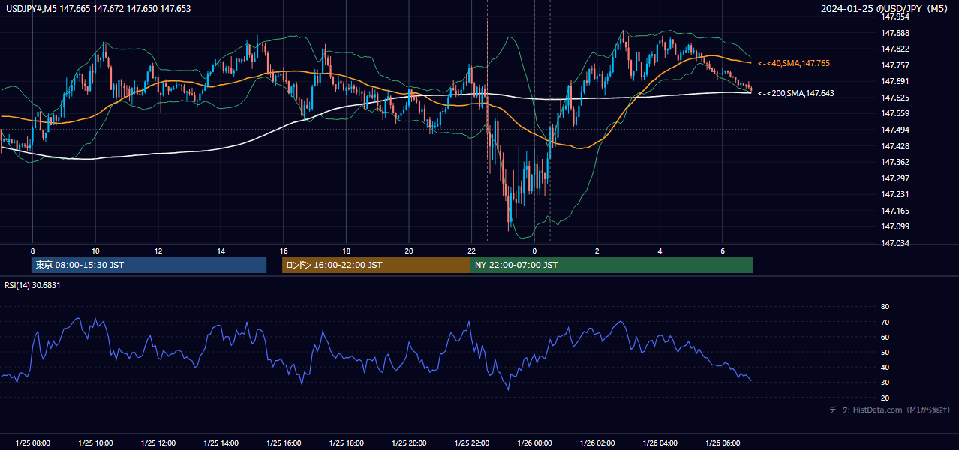Click price axis value 147.165
The width and height of the screenshot is (959, 450).
click(894, 211)
